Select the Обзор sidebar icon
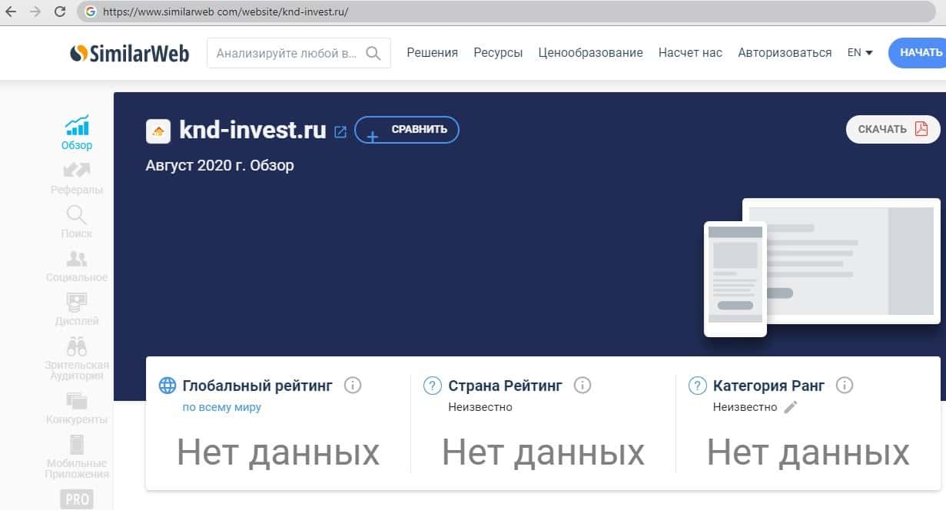Viewport: 946px width, 510px height. tap(77, 133)
